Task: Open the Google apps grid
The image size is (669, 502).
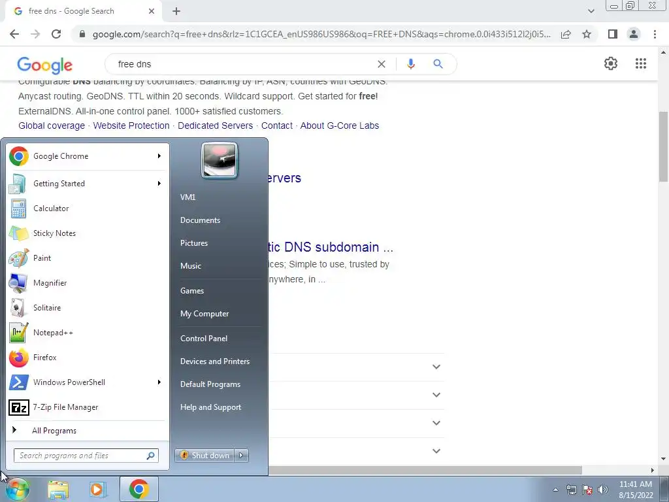Action: click(640, 63)
